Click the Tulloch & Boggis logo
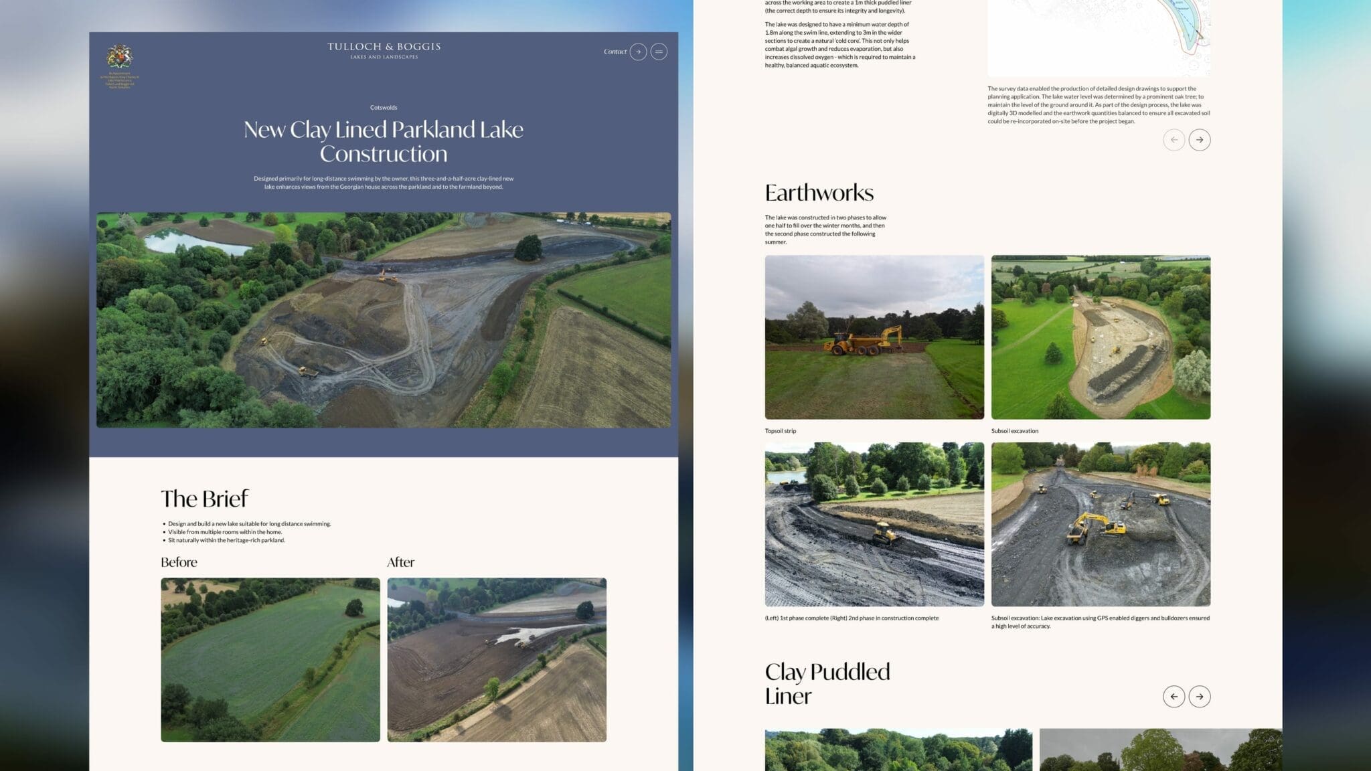Screen dimensions: 1371x771 click(384, 51)
